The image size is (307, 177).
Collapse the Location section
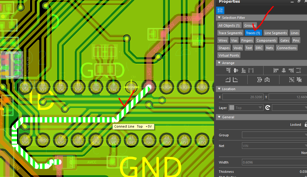click(219, 89)
